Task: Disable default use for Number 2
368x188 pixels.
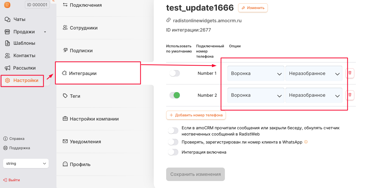Action: pyautogui.click(x=174, y=95)
